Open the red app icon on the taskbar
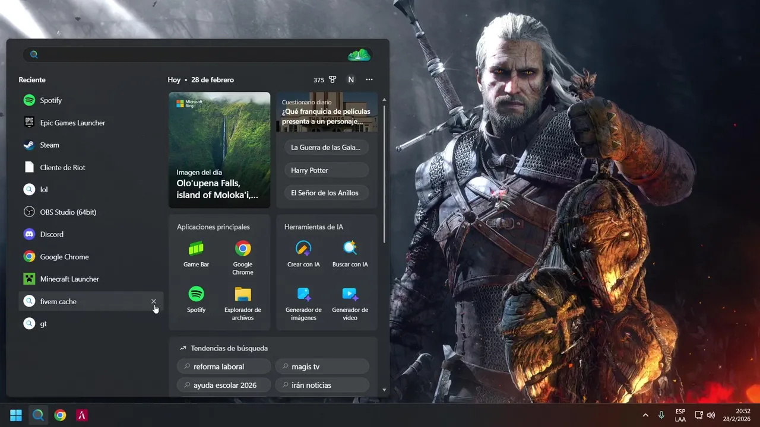The height and width of the screenshot is (427, 760). (x=82, y=415)
